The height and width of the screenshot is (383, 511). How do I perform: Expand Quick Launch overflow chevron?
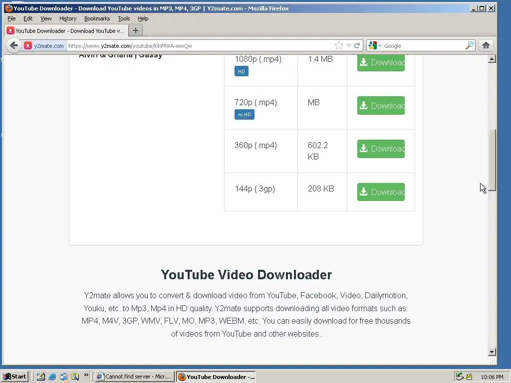[86, 375]
